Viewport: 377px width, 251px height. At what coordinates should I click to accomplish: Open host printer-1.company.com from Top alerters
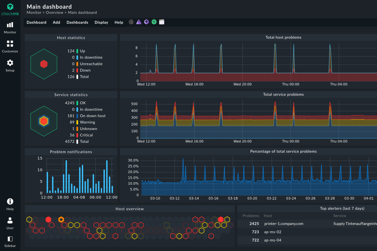pos(284,224)
